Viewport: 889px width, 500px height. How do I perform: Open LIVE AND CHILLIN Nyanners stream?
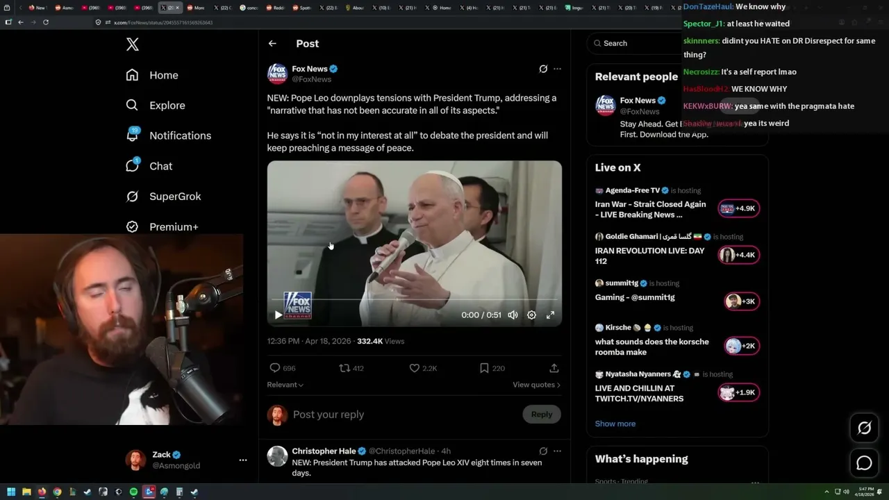639,394
